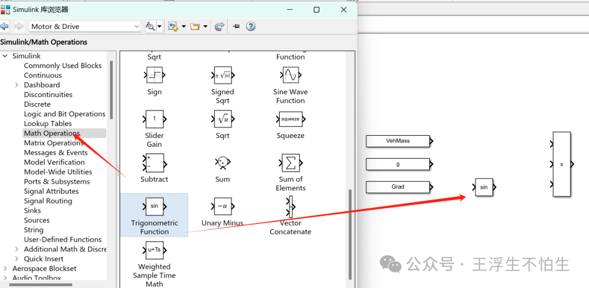Click the block list vertical scrollbar
The width and height of the screenshot is (589, 288).
click(x=350, y=229)
